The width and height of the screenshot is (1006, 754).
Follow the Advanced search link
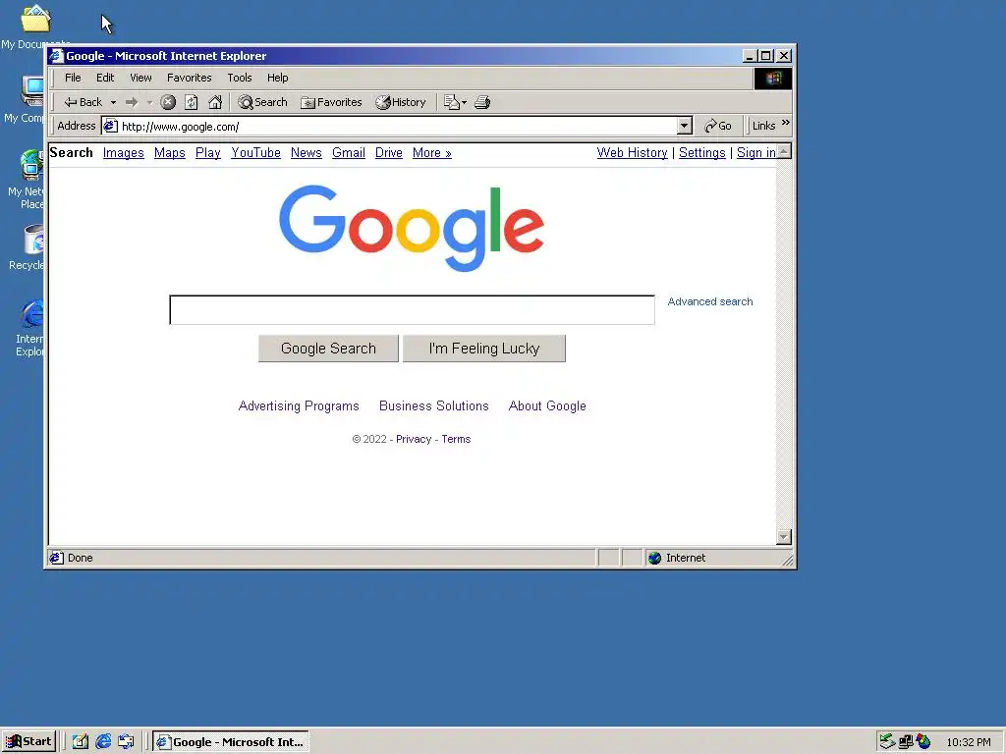click(710, 301)
